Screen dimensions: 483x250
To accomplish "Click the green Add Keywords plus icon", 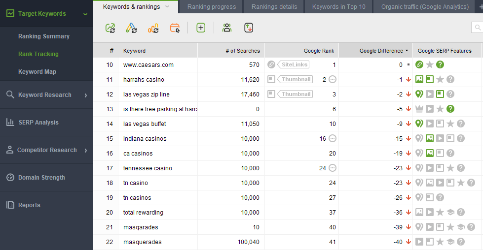I will [201, 28].
